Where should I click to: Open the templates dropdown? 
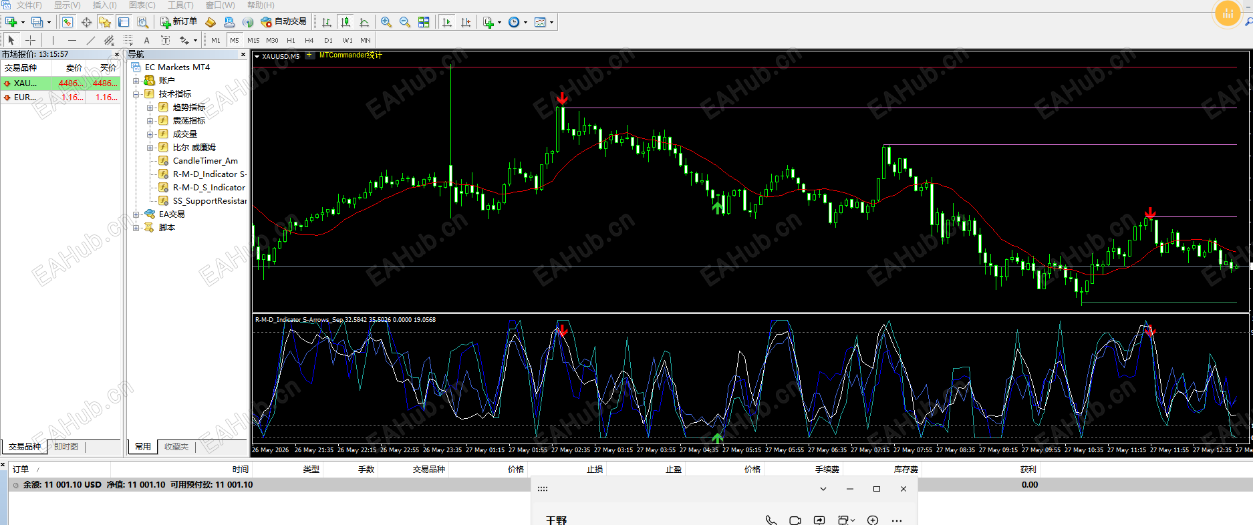[551, 22]
